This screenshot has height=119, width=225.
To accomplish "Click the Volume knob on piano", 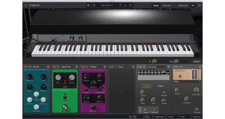I will [81, 38].
